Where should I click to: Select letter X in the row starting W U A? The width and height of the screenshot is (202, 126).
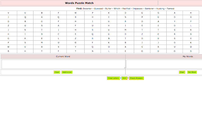[x=58, y=47]
